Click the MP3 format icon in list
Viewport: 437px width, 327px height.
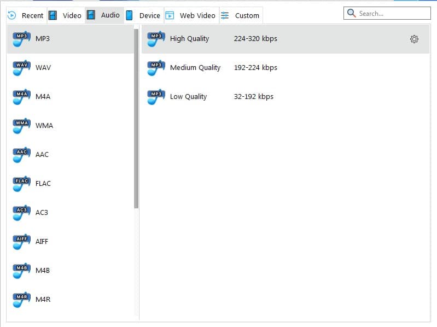(21, 39)
